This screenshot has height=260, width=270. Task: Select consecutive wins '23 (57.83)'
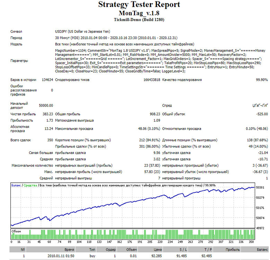(152, 166)
